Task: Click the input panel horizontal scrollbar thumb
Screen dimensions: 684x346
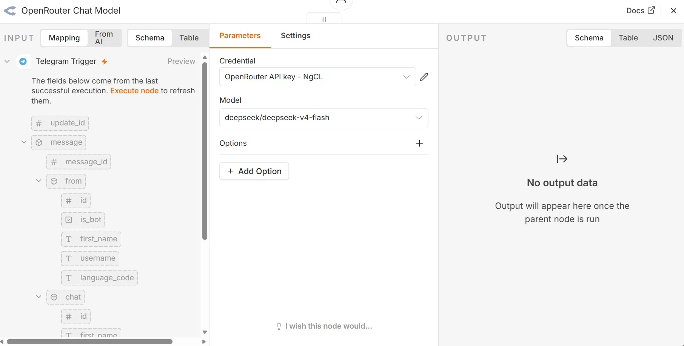Action: coord(90,342)
